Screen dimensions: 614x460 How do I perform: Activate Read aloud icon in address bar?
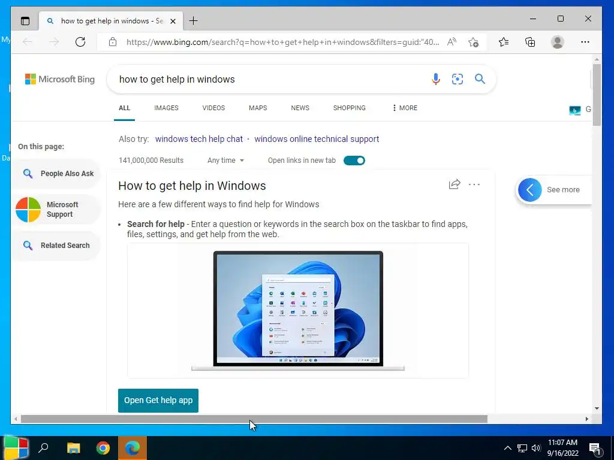click(452, 42)
